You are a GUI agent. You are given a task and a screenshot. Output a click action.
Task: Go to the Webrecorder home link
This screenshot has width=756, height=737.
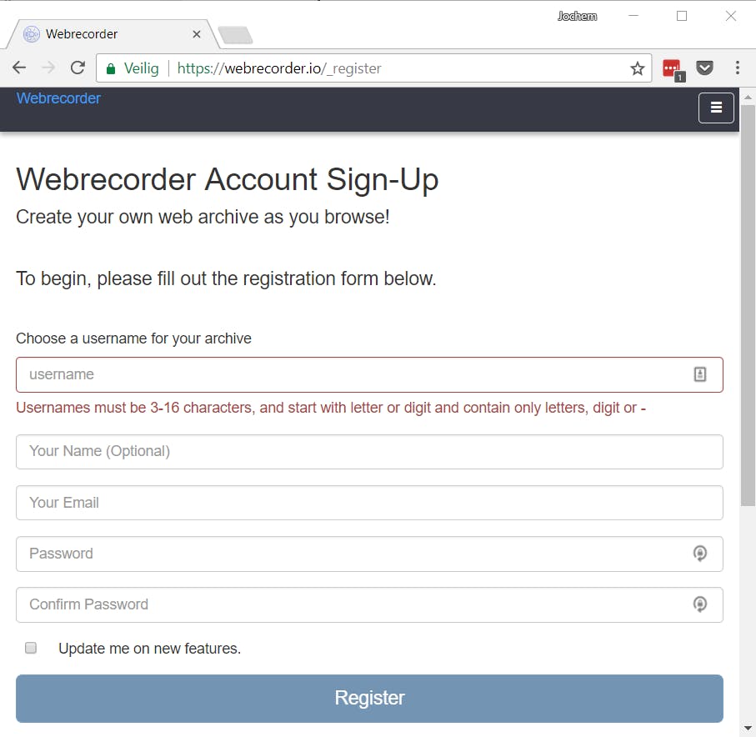58,98
